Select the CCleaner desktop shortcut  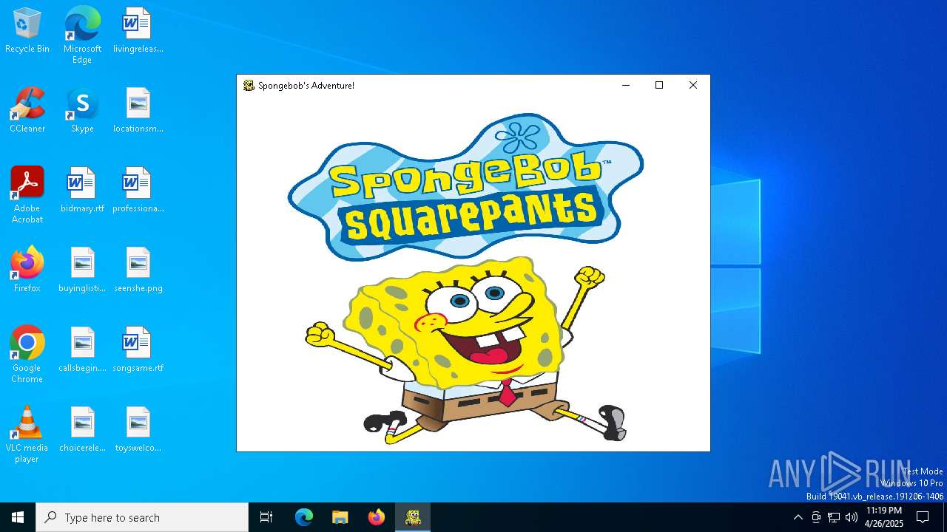pos(27,110)
